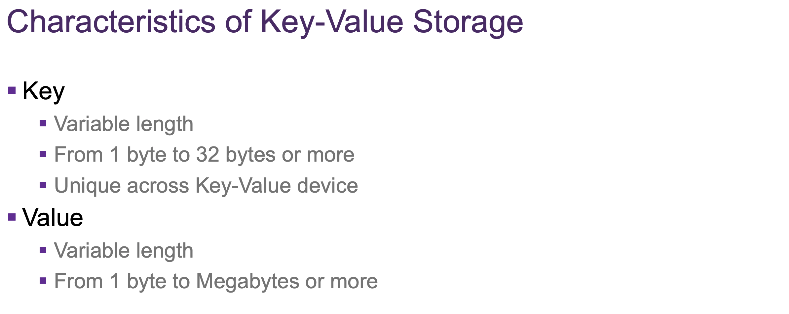
Task: Click the bullet before "Unique across Key-Value device"
Action: 43,185
